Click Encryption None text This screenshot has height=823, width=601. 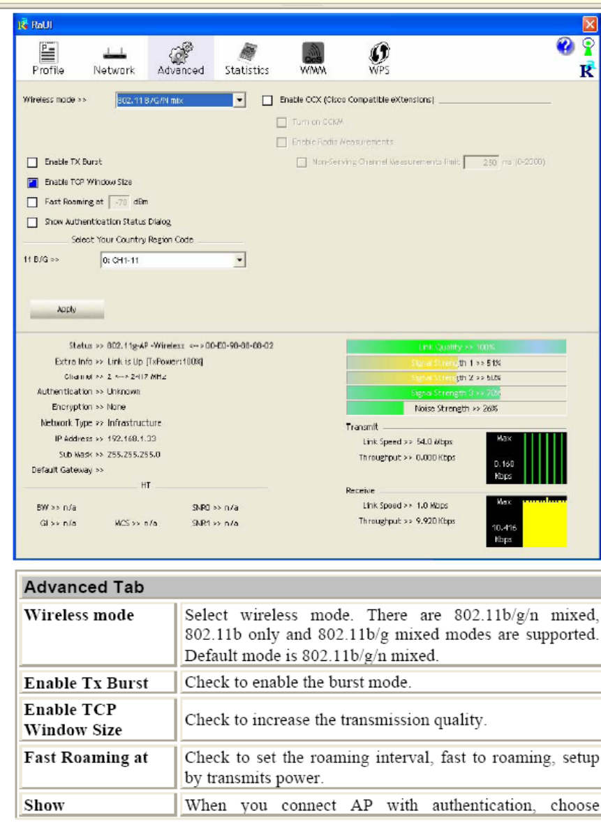pos(89,407)
